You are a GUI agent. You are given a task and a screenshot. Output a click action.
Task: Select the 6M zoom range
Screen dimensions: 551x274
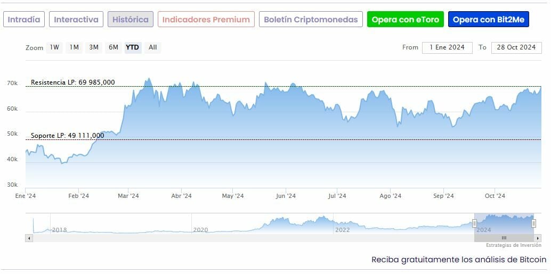point(114,47)
